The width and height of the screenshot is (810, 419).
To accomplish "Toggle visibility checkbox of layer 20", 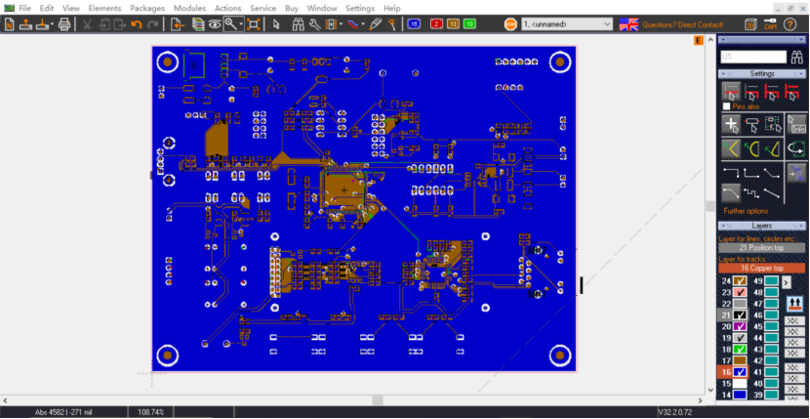I will click(x=741, y=326).
